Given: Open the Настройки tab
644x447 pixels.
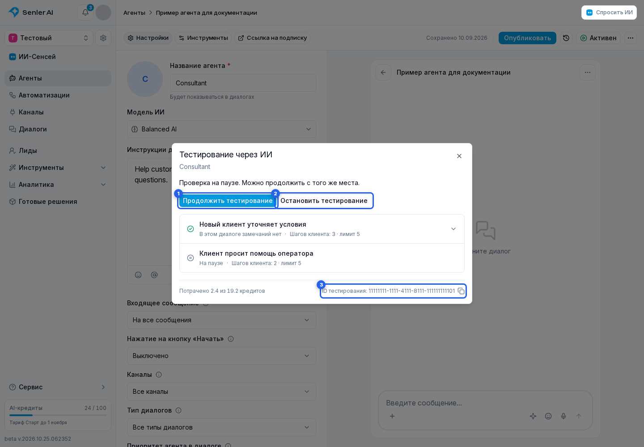Looking at the screenshot, I should coord(148,38).
